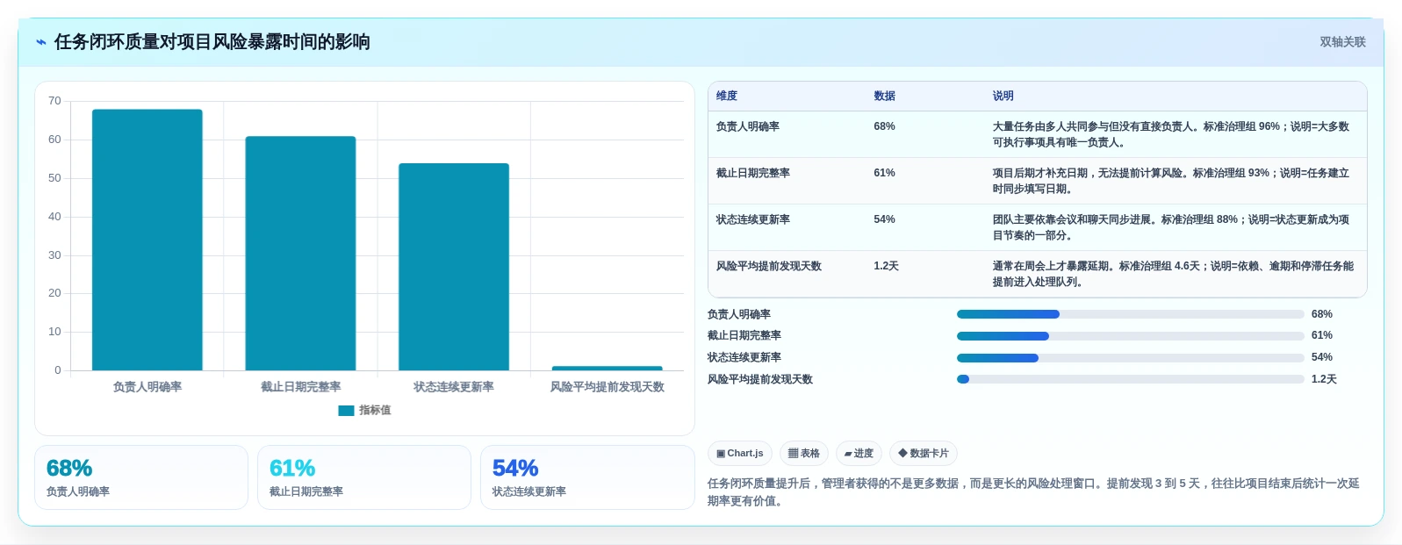1402x545 pixels.
Task: Click description starting 项目后期才补充日期
Action: pyautogui.click(x=1171, y=181)
